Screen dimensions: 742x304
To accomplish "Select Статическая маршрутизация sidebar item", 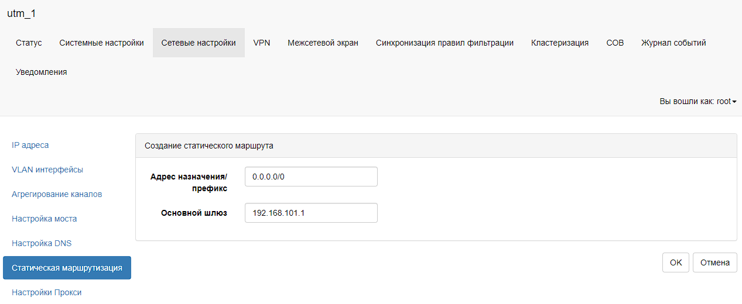I will tap(67, 268).
